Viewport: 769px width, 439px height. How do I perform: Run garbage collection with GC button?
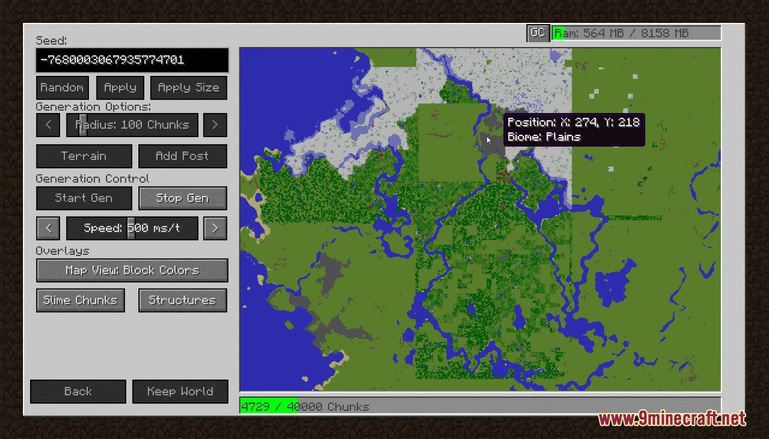[x=538, y=33]
